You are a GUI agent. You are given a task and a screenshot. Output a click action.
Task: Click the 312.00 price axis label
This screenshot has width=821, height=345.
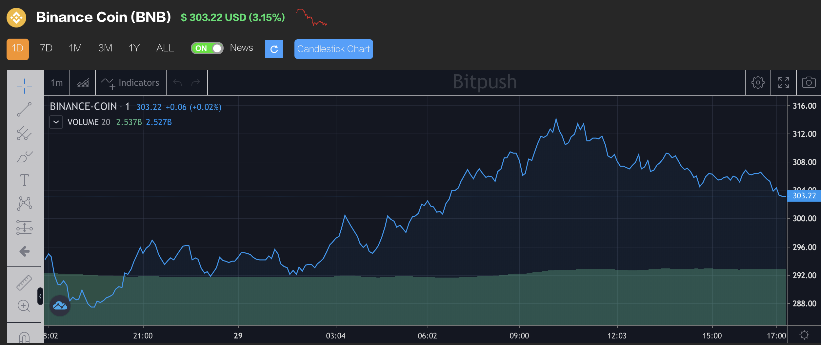(x=805, y=134)
